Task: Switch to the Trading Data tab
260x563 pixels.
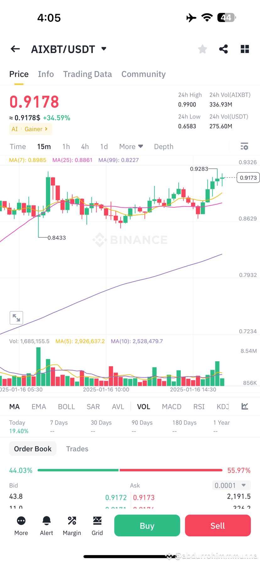Action: [x=88, y=74]
